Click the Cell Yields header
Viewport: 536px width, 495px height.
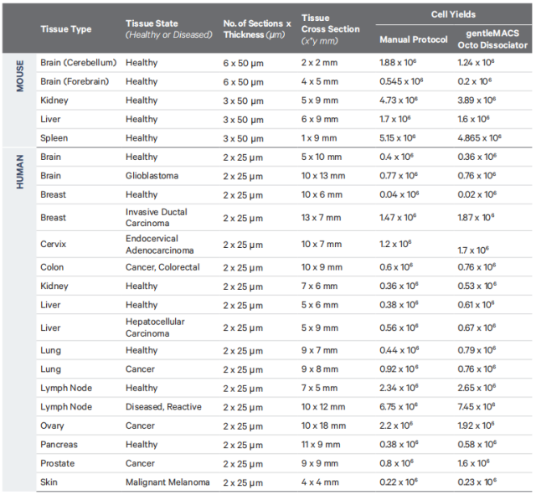[x=454, y=14]
